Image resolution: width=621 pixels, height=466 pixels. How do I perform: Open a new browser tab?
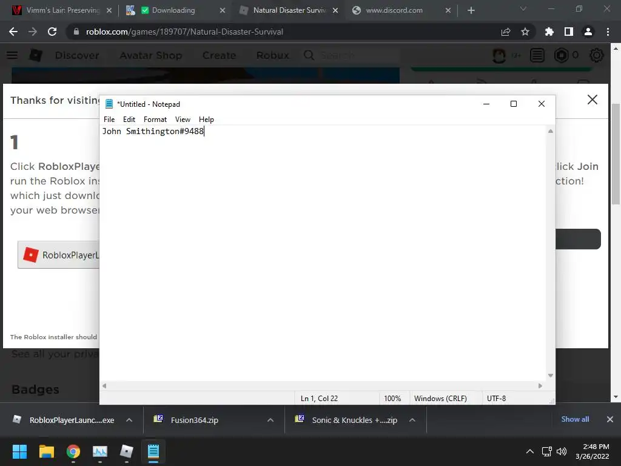471,10
